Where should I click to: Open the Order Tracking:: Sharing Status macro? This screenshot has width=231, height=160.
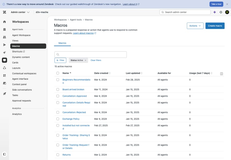[76, 137]
